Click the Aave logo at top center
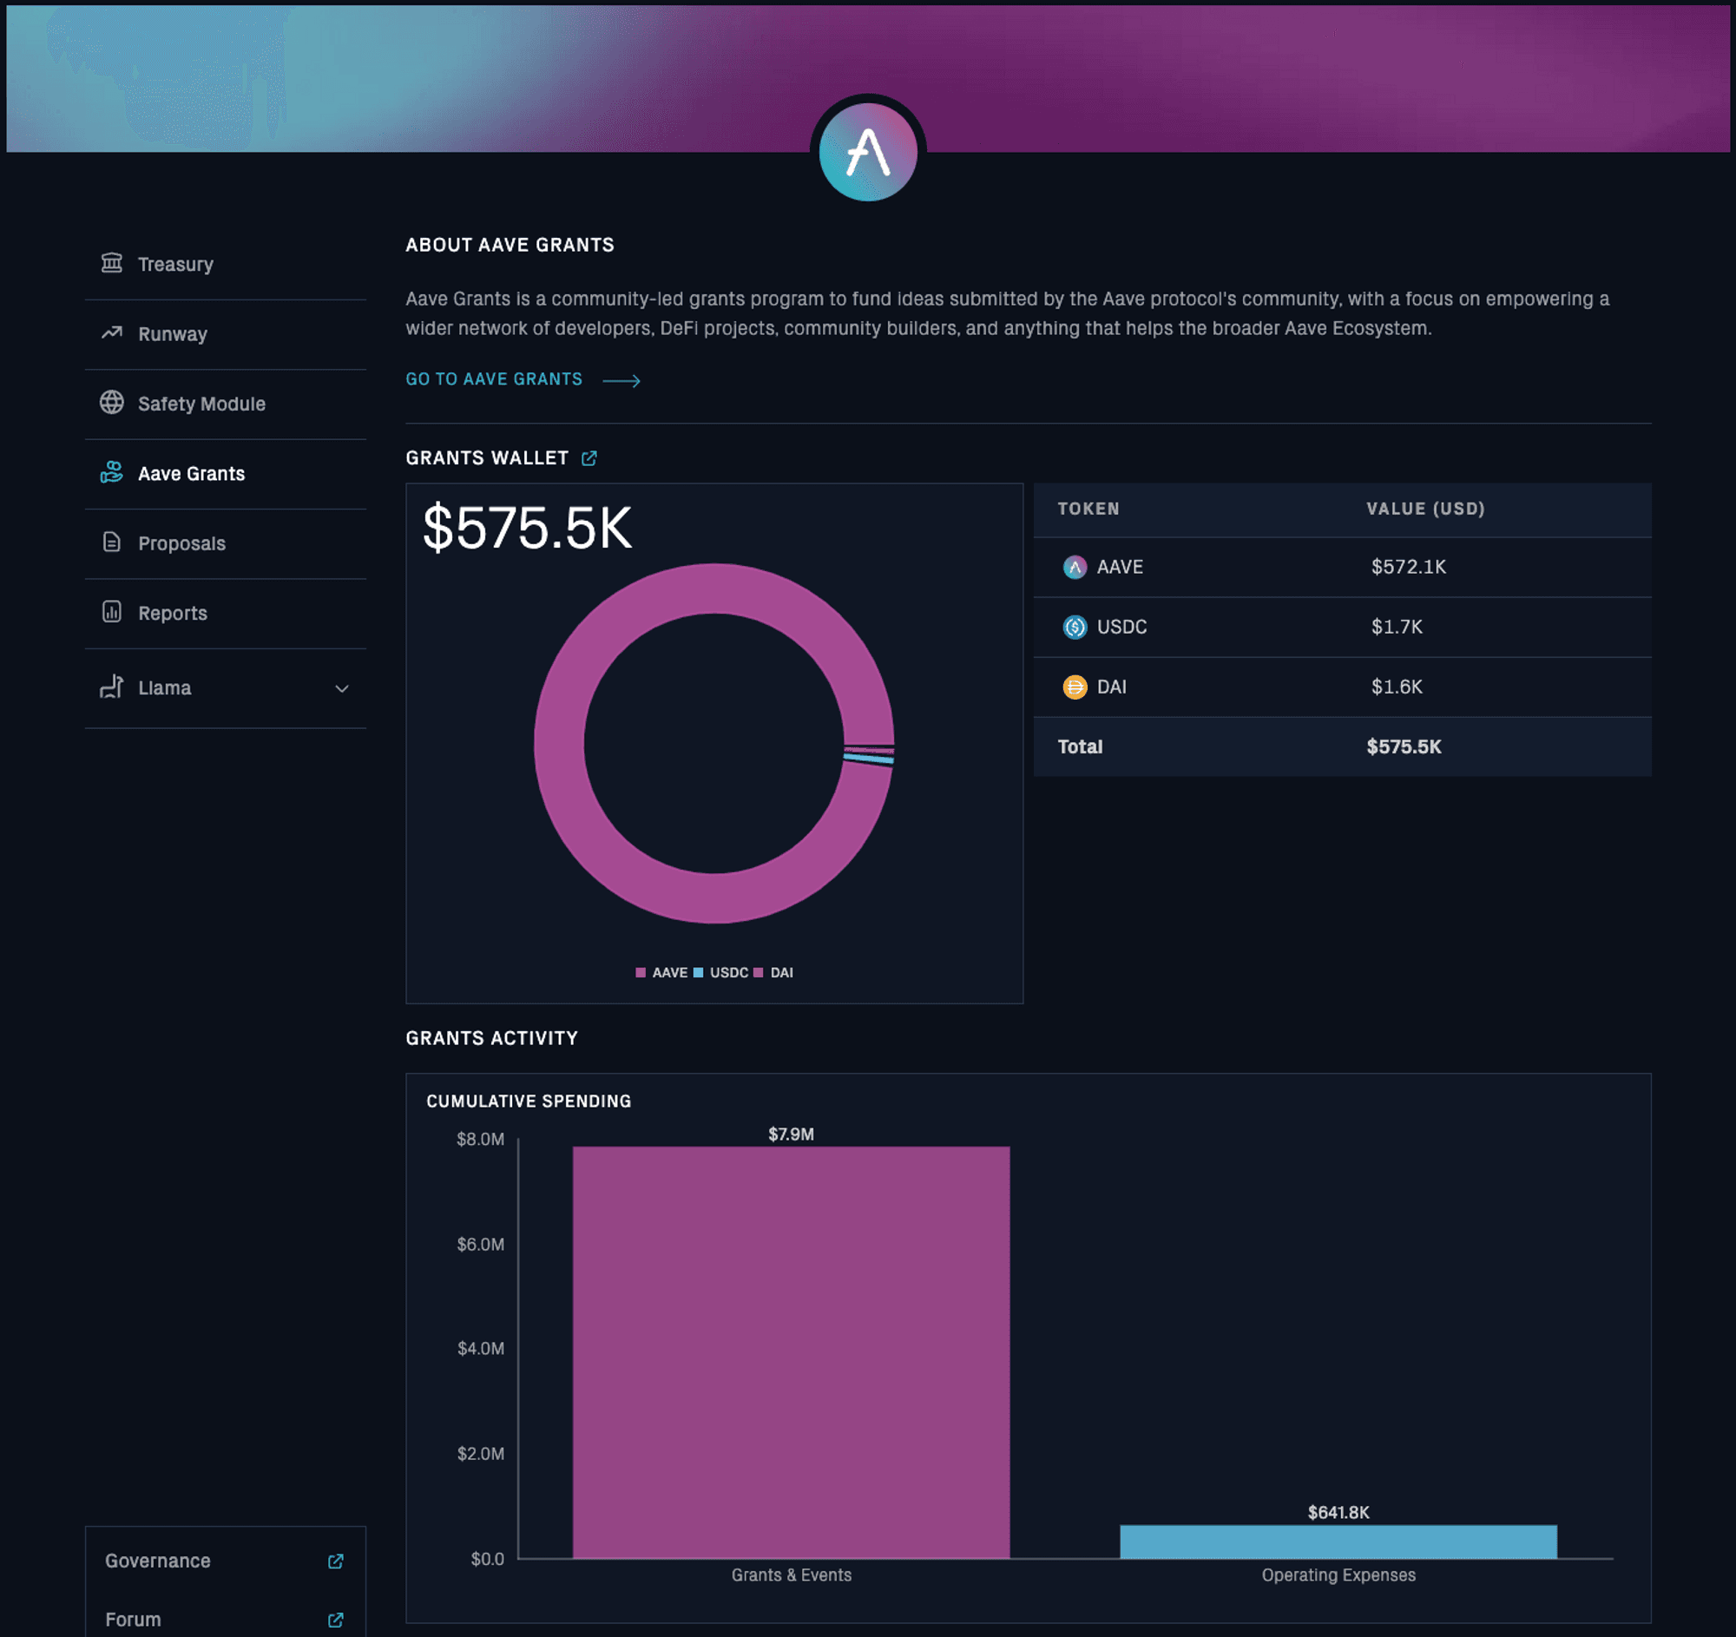The height and width of the screenshot is (1637, 1736). tap(868, 152)
